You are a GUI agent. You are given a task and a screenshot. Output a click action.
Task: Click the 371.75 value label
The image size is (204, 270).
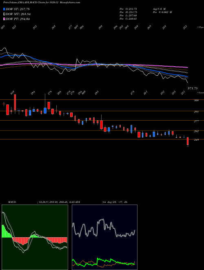[193, 88]
